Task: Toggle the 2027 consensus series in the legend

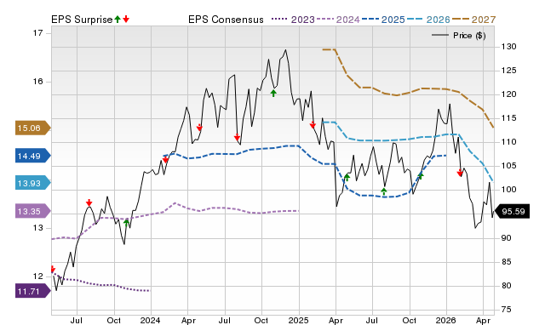Action: [473, 20]
